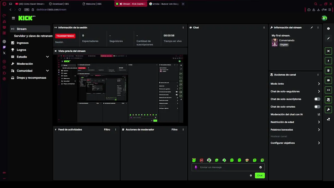
Task: Send message with green Chat button
Action: (260, 175)
